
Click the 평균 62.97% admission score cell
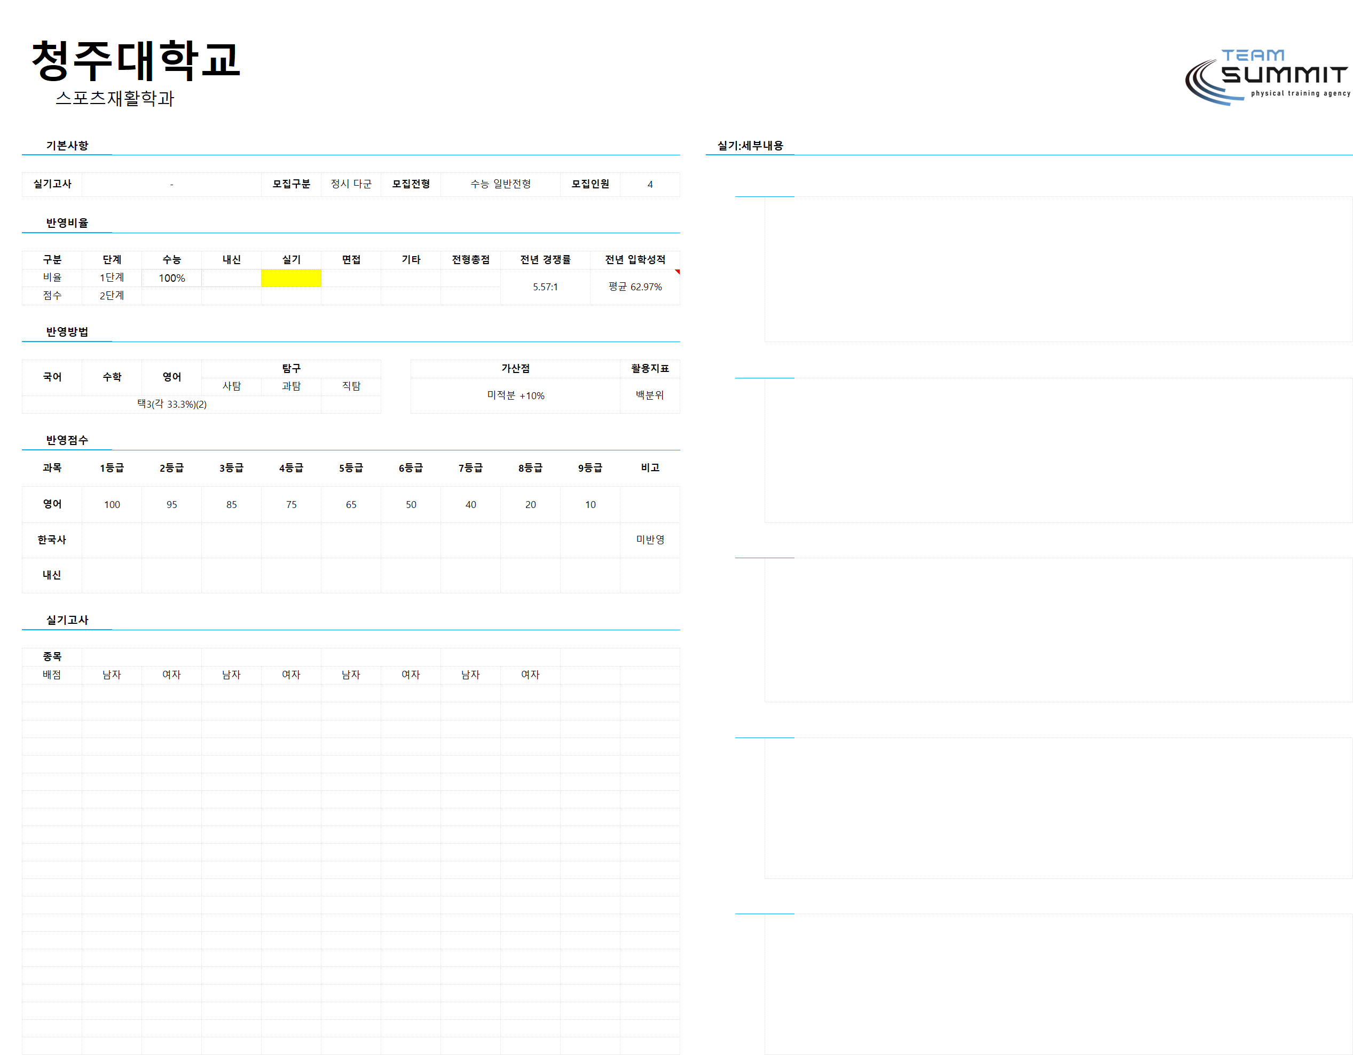tap(634, 287)
